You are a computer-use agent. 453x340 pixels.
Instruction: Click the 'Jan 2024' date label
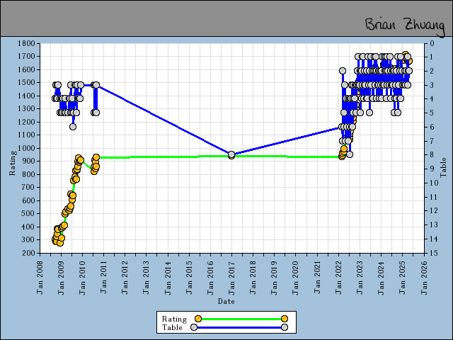click(382, 278)
